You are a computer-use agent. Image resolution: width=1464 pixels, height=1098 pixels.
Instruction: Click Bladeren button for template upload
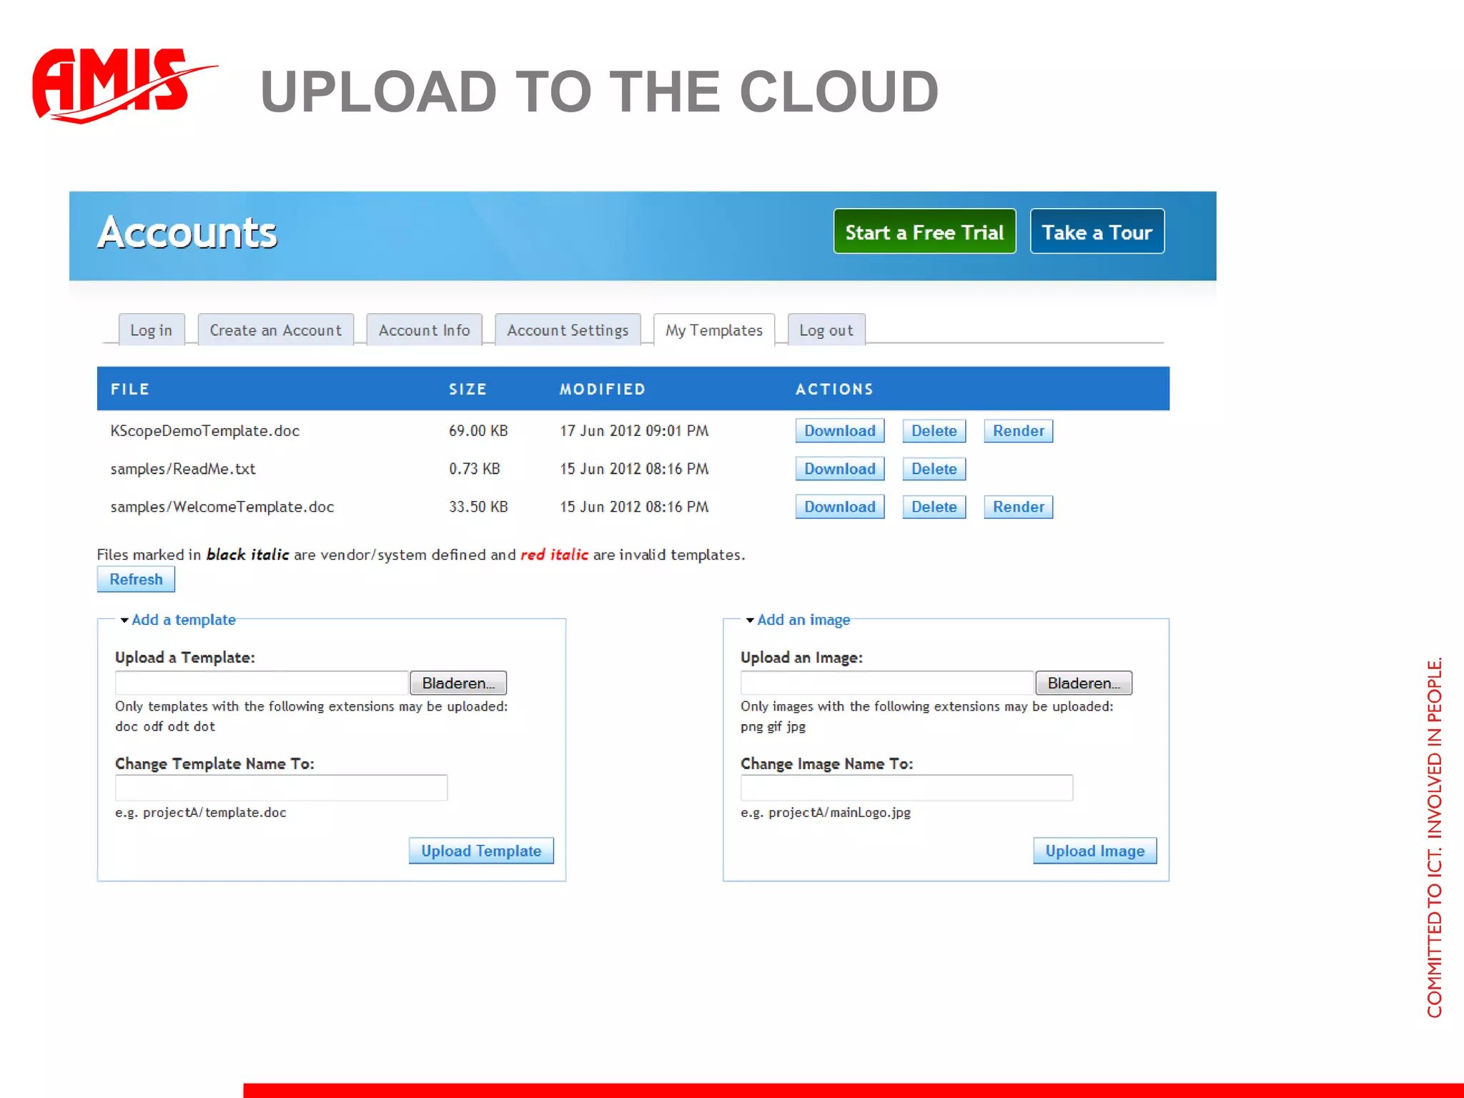point(458,683)
